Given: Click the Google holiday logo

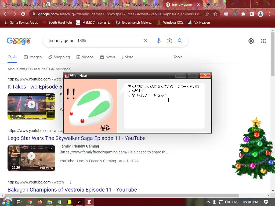Looking at the screenshot, I should pos(19,41).
